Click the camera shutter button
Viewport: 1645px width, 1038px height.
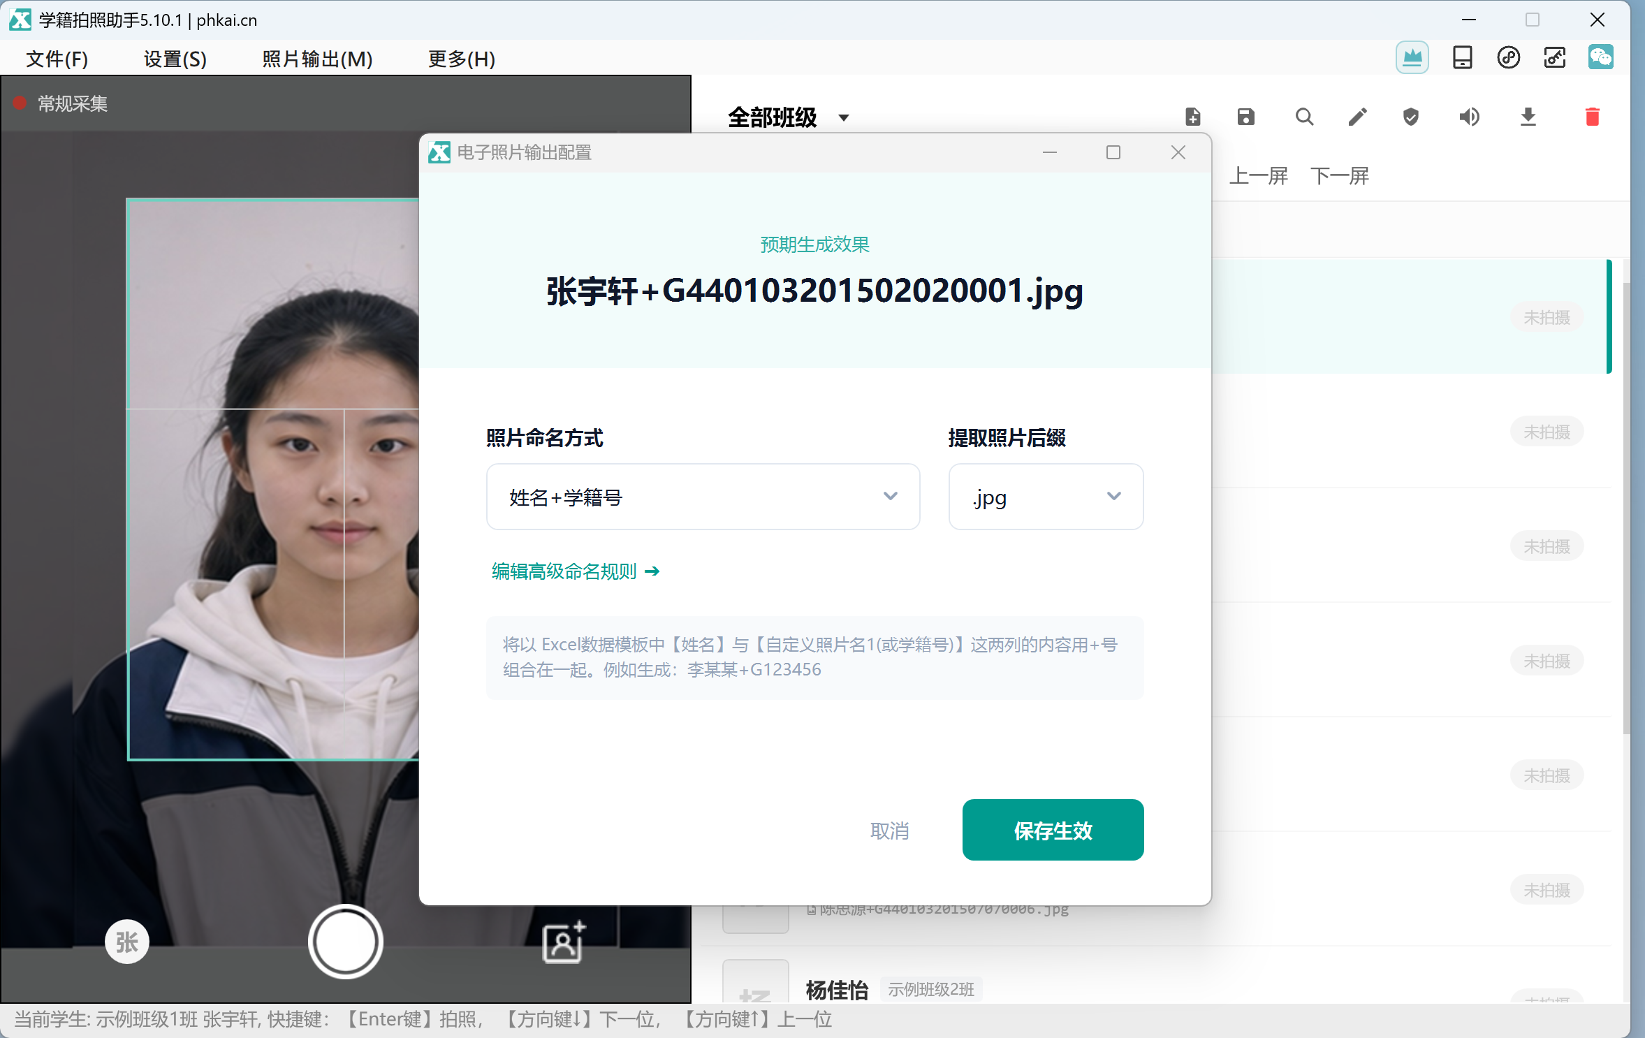(345, 942)
